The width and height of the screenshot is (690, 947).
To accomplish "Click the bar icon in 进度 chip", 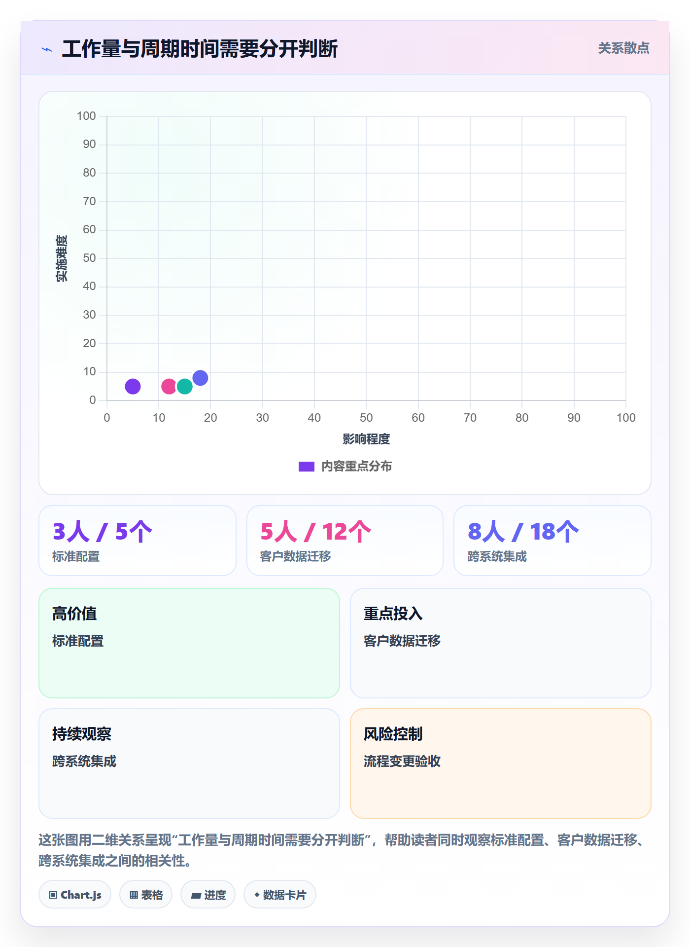I will point(196,895).
